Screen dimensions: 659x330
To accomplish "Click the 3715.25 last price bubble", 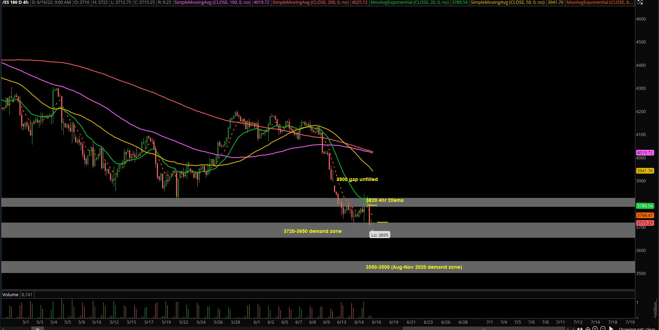I will click(x=645, y=223).
